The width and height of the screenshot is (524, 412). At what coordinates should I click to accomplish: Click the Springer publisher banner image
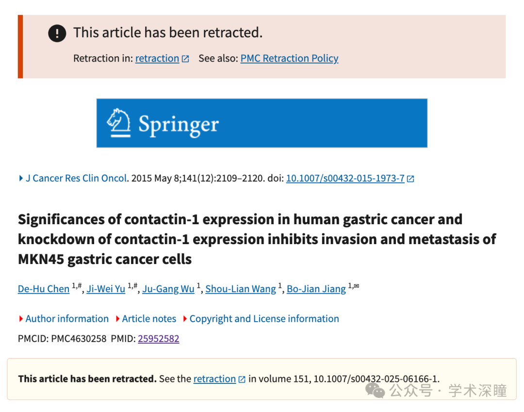coord(262,123)
